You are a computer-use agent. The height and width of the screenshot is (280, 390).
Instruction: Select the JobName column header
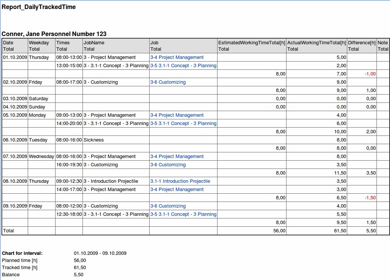click(x=94, y=43)
